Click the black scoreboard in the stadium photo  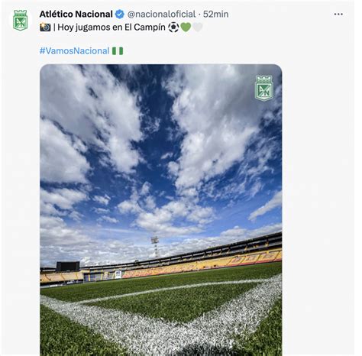68,266
